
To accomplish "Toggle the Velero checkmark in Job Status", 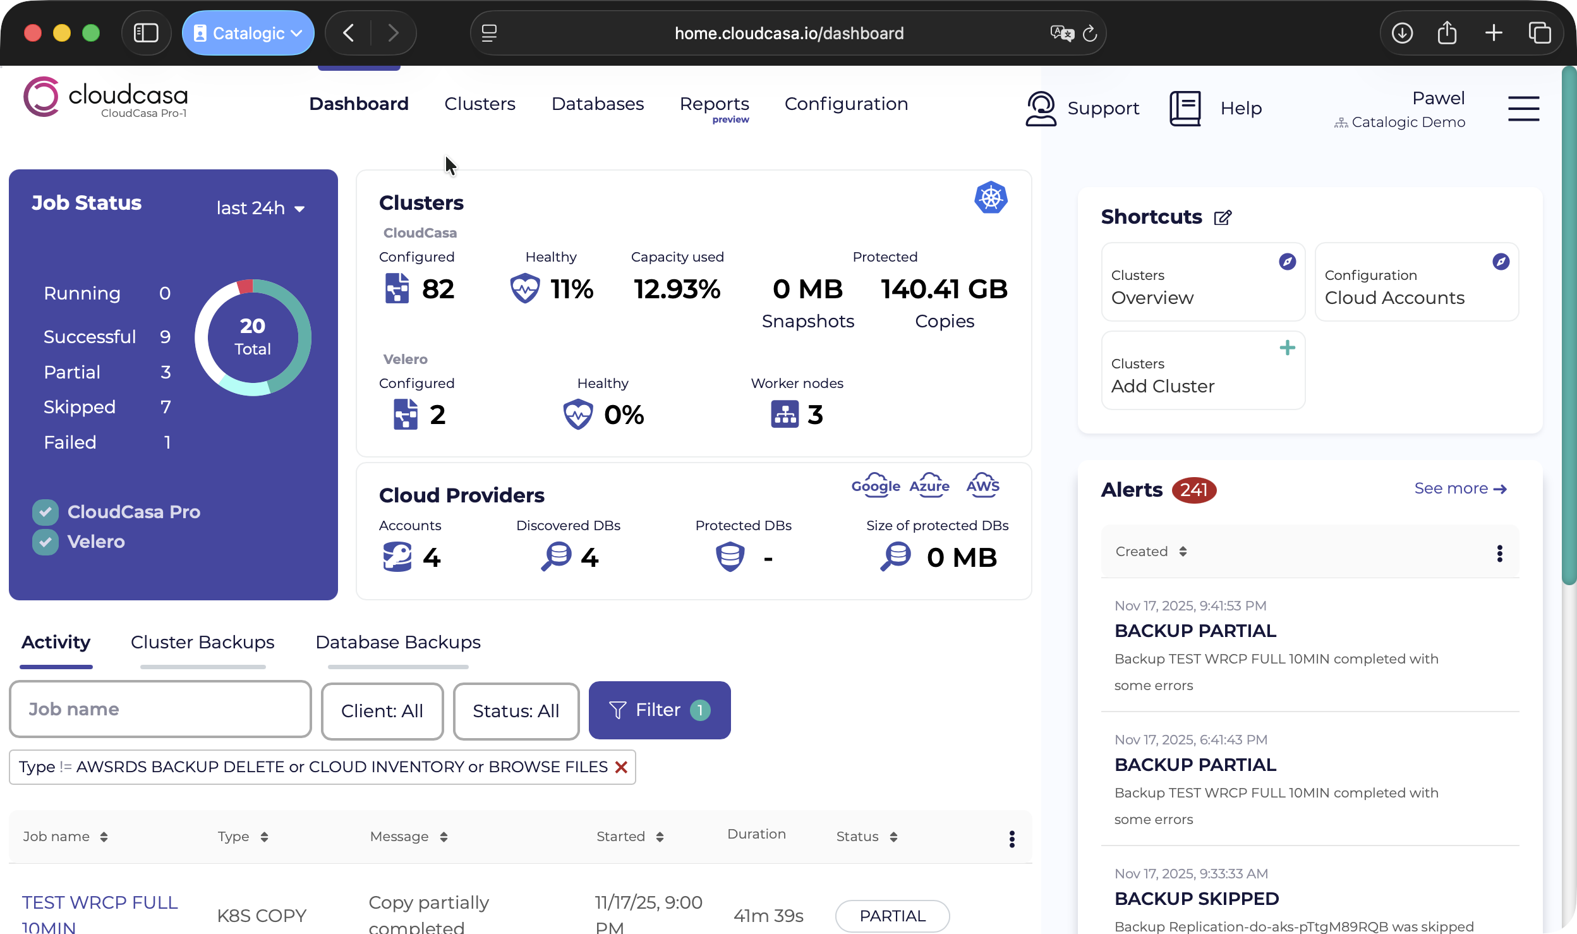I will (45, 542).
